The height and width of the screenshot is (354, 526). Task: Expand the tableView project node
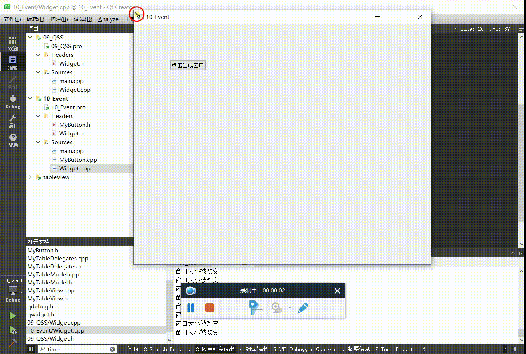(30, 177)
